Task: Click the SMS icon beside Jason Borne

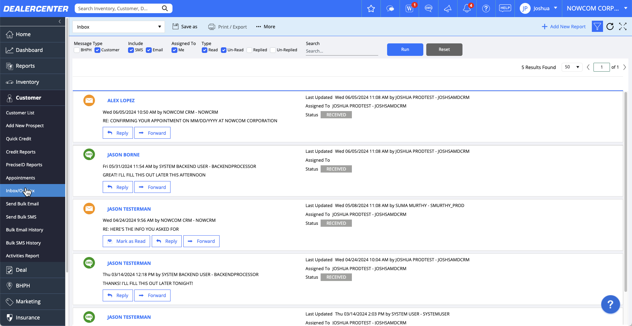Action: pyautogui.click(x=89, y=154)
